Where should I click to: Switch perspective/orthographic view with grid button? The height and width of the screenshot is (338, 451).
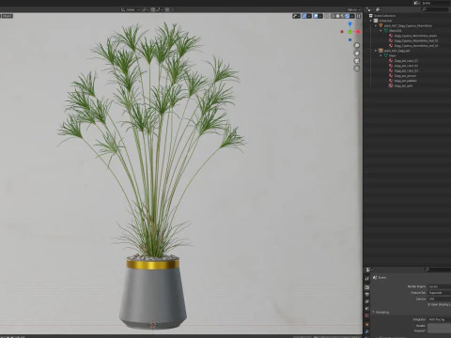click(x=357, y=69)
